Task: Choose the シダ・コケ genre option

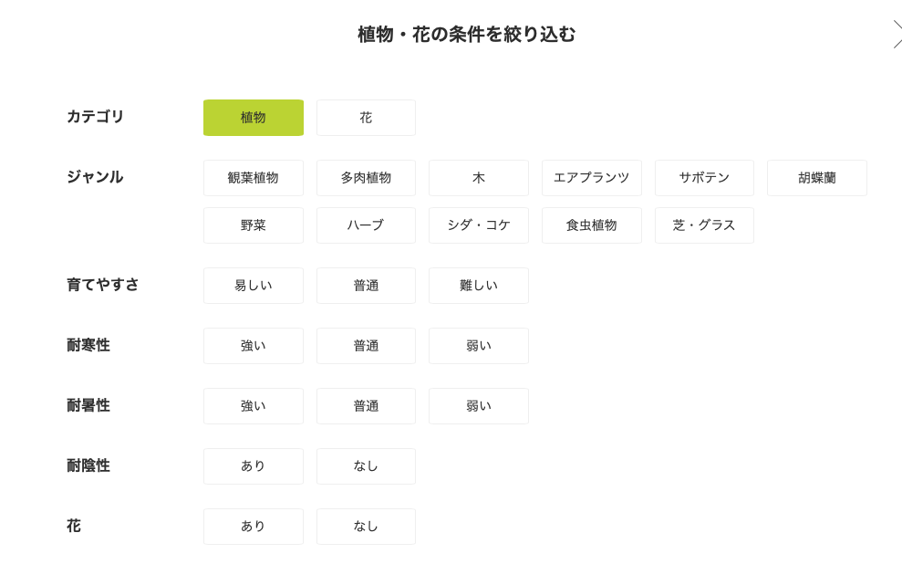Action: coord(479,225)
